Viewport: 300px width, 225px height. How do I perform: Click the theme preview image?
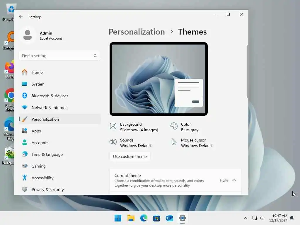pos(158,79)
